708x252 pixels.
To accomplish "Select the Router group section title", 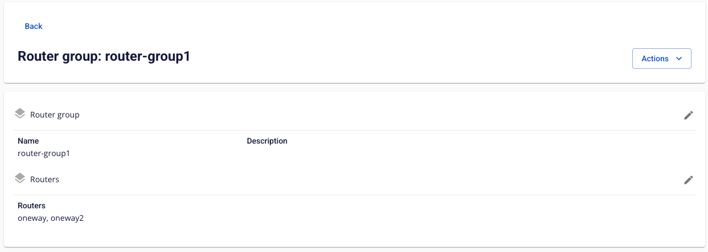I will pos(55,115).
